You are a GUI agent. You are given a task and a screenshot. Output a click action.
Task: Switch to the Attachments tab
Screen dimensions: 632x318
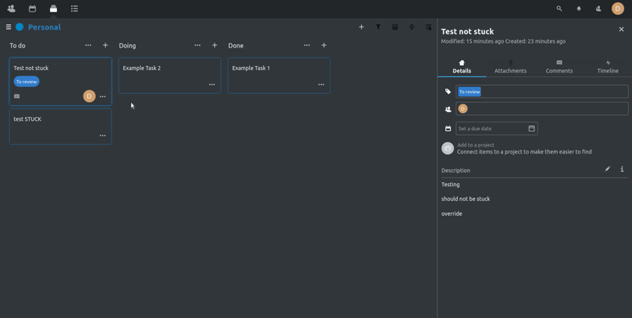(510, 67)
